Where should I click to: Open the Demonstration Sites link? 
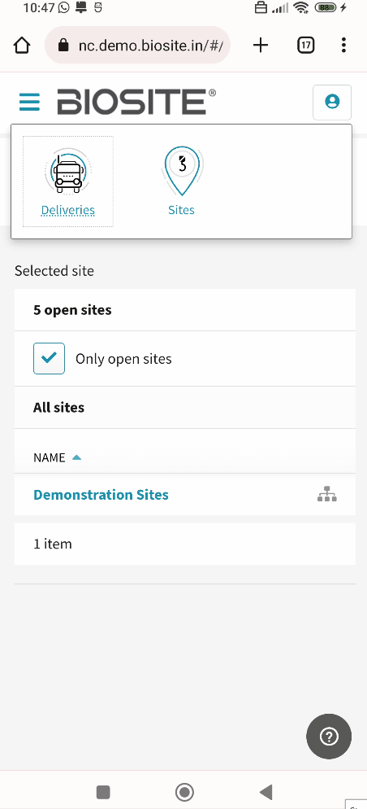pyautogui.click(x=101, y=495)
